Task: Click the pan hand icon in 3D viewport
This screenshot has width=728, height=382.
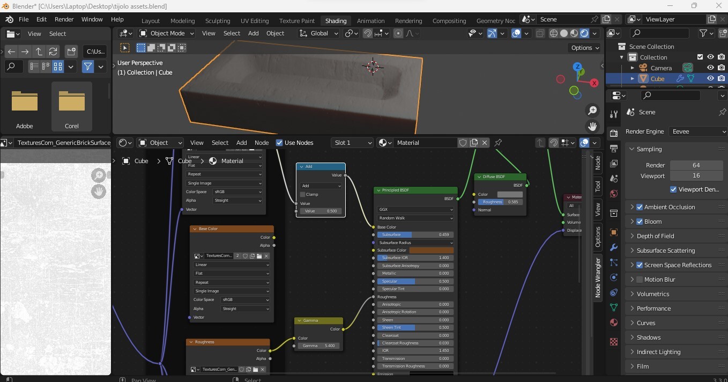Action: (x=592, y=127)
